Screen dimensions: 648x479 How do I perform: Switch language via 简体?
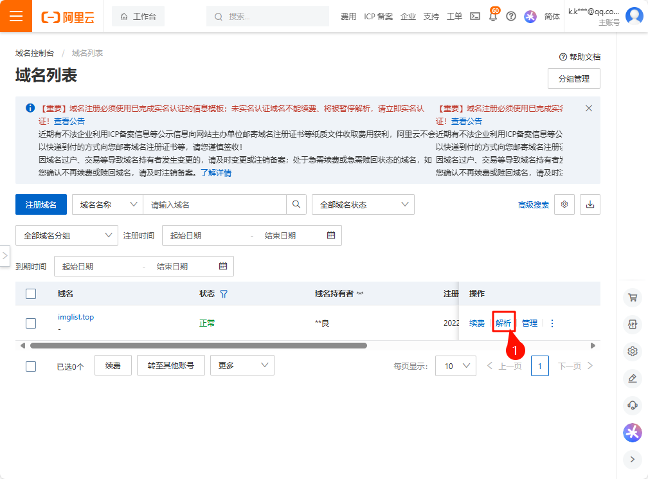point(552,17)
